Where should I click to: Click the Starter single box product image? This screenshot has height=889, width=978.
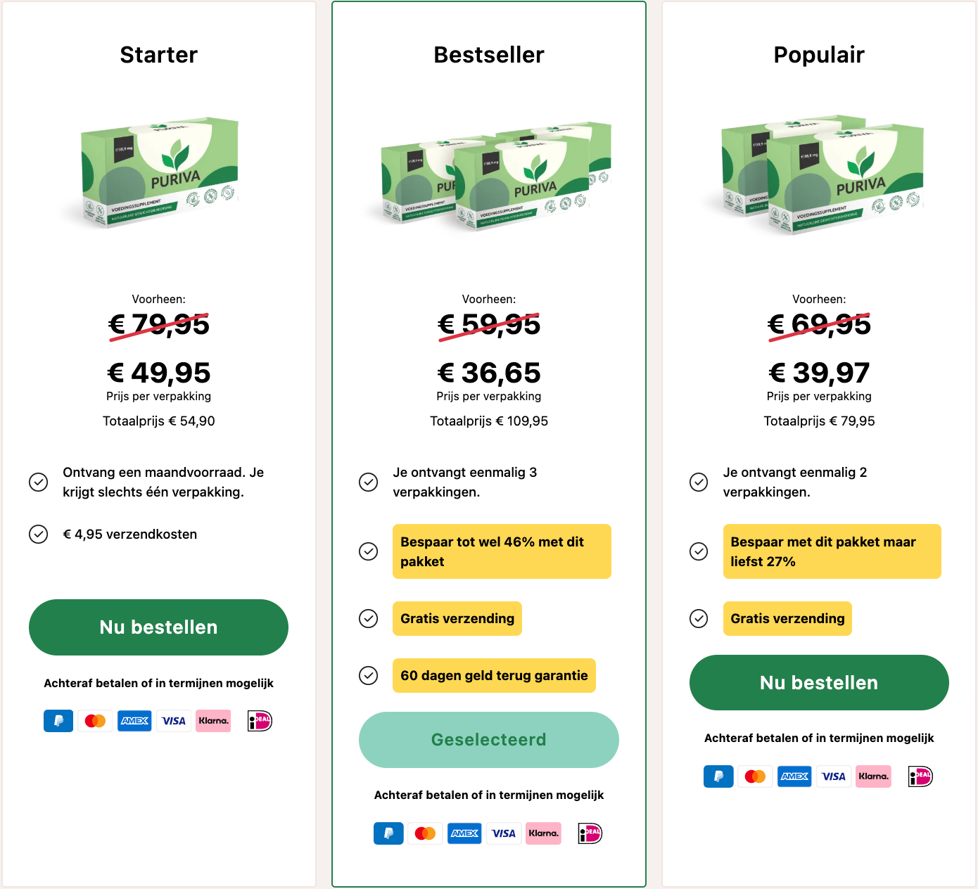pyautogui.click(x=160, y=172)
